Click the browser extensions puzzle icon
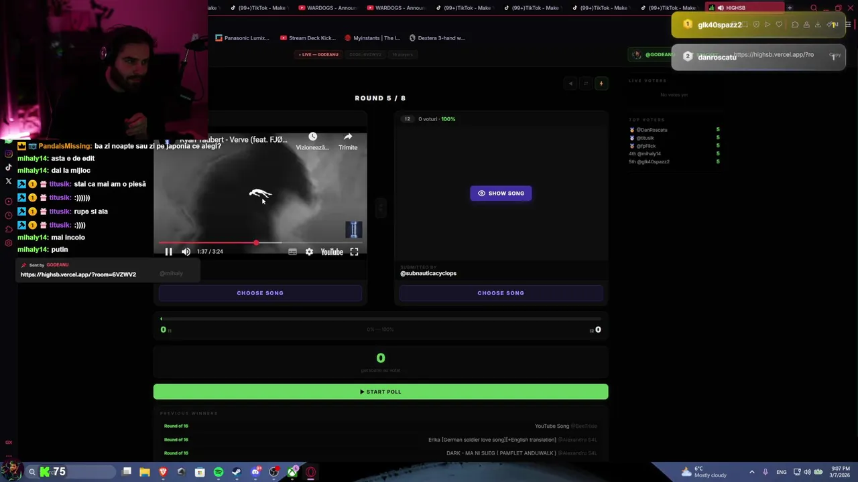This screenshot has height=482, width=858. pyautogui.click(x=795, y=25)
